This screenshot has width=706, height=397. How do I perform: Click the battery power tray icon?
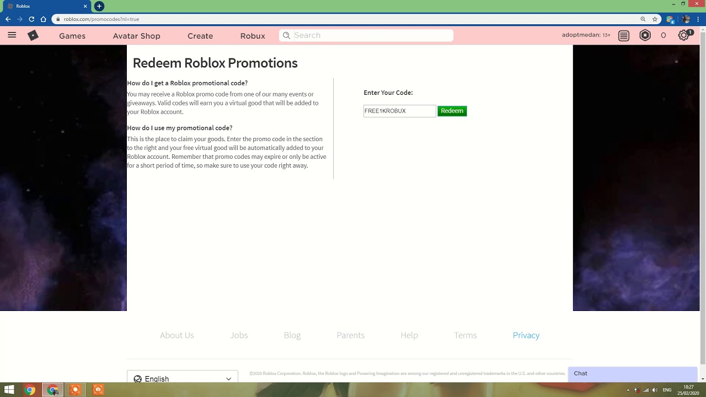[637, 390]
